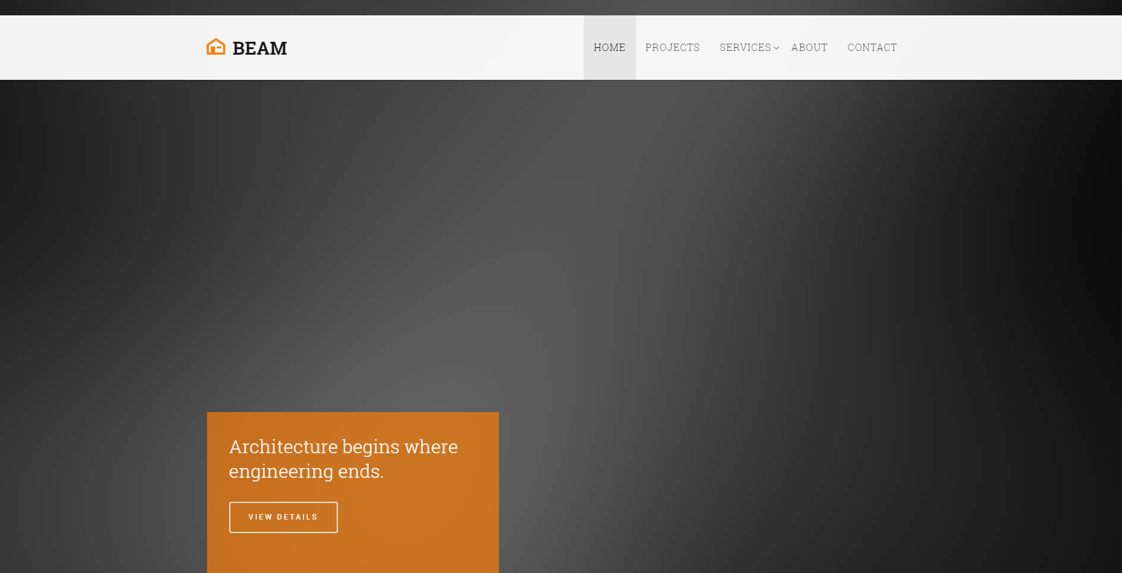The width and height of the screenshot is (1122, 573).
Task: Select the SERVICES menu label
Action: tap(745, 47)
